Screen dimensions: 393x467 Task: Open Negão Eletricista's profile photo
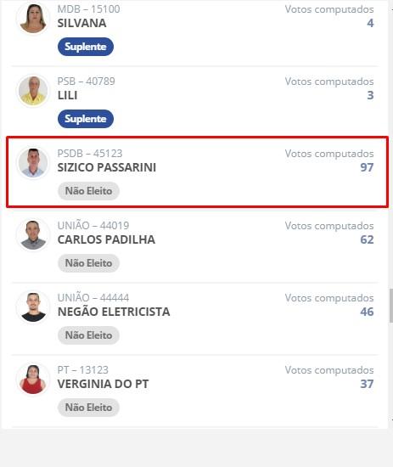(33, 307)
